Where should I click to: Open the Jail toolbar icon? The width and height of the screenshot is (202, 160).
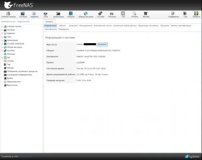point(123,15)
